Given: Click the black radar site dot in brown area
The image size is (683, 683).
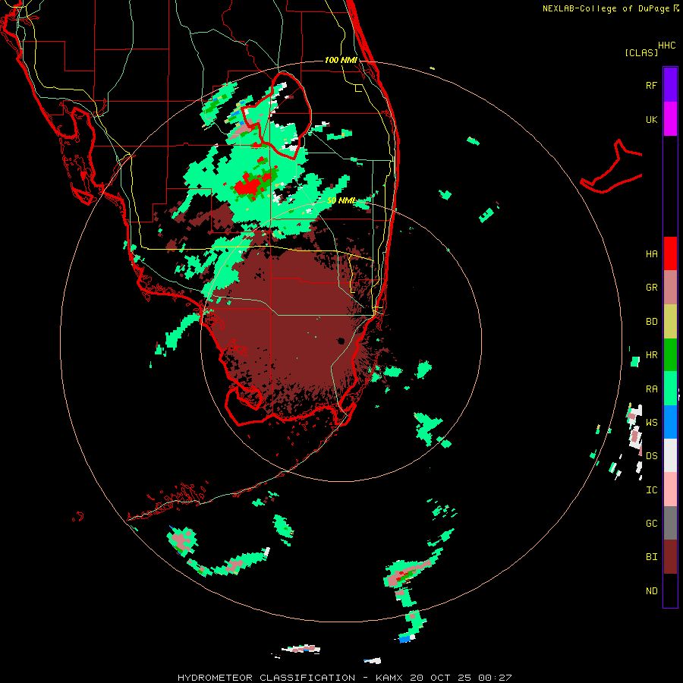Looking at the screenshot, I should [341, 341].
